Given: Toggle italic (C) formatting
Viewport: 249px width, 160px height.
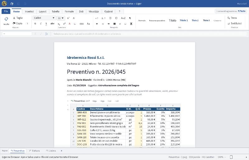Looking at the screenshot, I should [41, 24].
